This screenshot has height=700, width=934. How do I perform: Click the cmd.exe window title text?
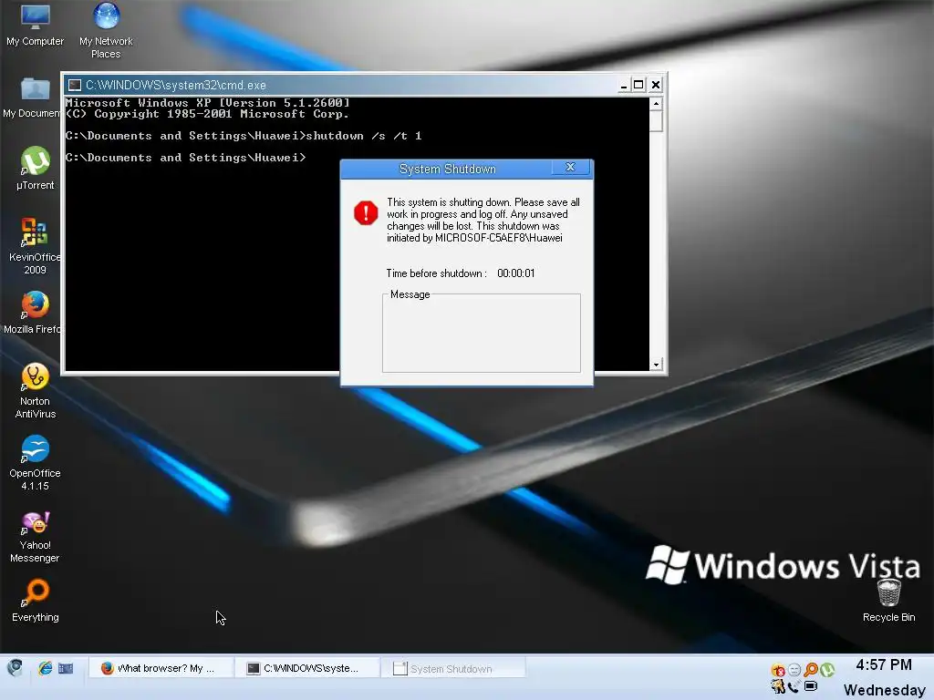coord(176,85)
